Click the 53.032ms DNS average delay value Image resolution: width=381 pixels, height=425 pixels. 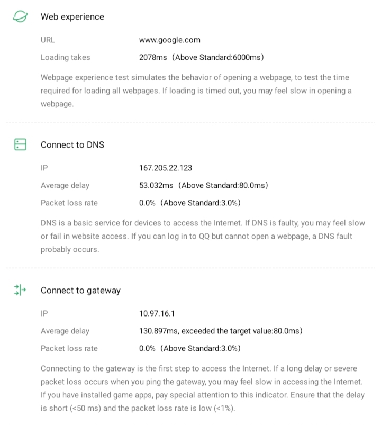pyautogui.click(x=204, y=185)
